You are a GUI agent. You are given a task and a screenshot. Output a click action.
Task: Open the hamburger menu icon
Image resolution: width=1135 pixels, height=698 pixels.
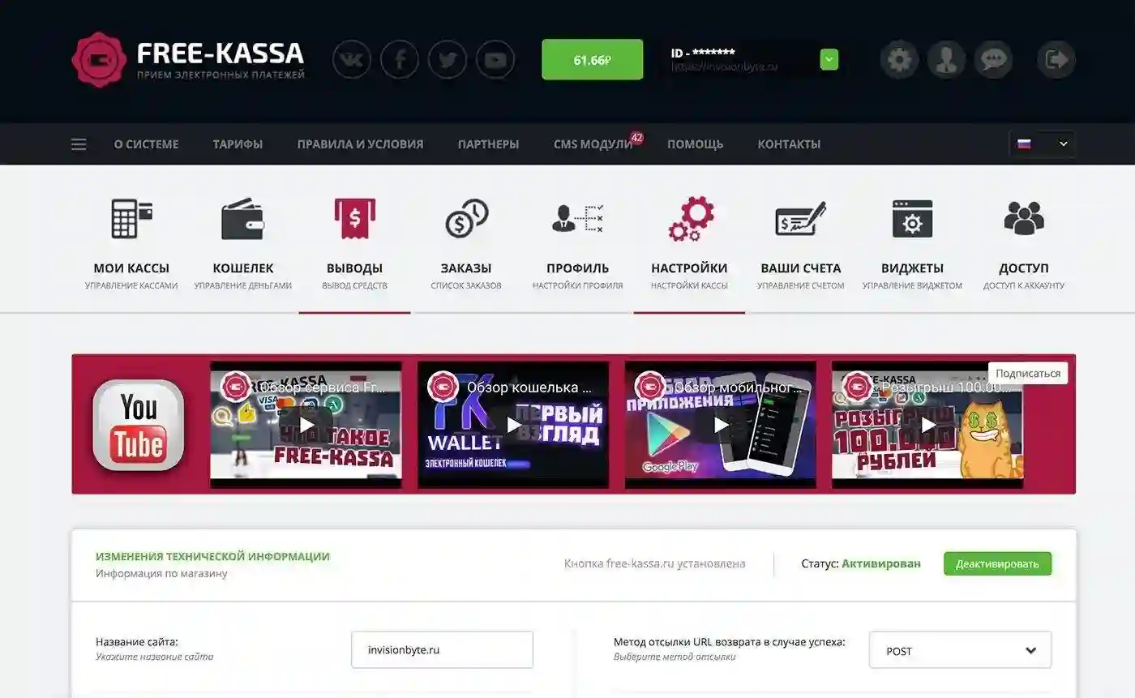(79, 144)
